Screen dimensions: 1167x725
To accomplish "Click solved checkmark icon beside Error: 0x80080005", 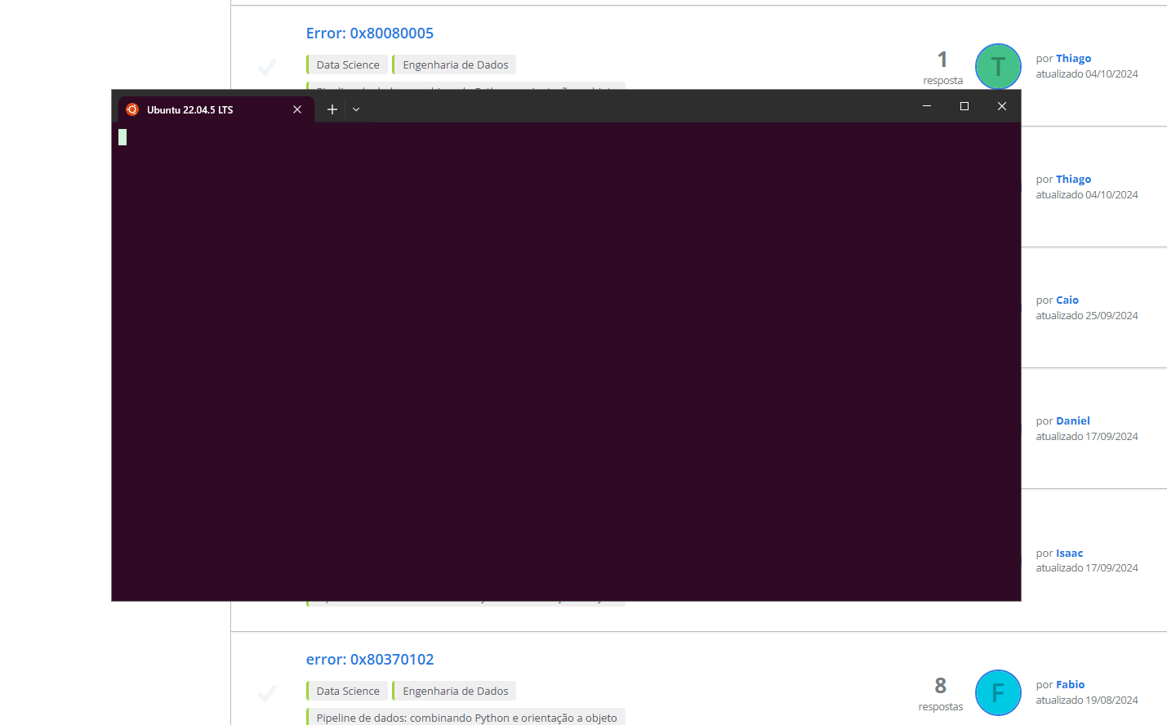I will (267, 67).
